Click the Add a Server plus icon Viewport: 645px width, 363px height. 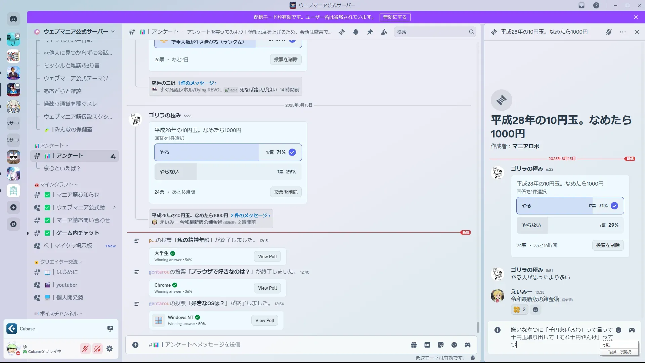(x=13, y=207)
